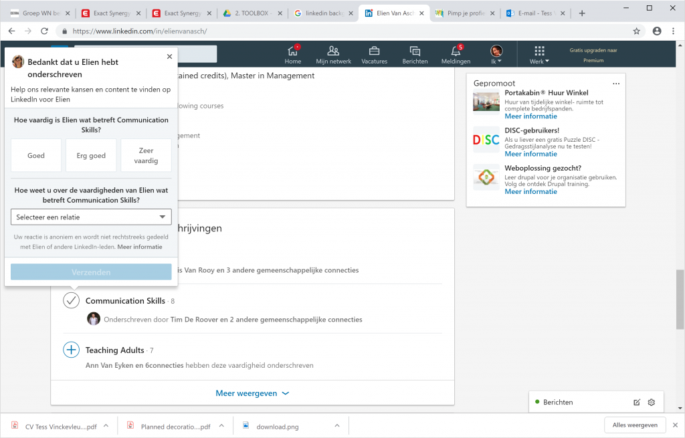Viewport: 685px width, 438px height.
Task: Open Chrome user account icon
Action: (657, 31)
